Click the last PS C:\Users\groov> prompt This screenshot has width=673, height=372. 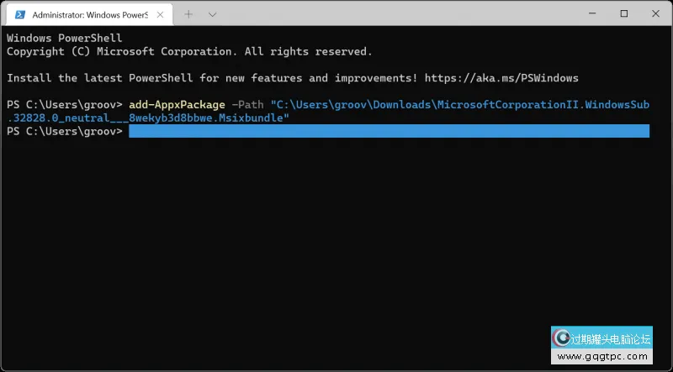click(x=64, y=132)
